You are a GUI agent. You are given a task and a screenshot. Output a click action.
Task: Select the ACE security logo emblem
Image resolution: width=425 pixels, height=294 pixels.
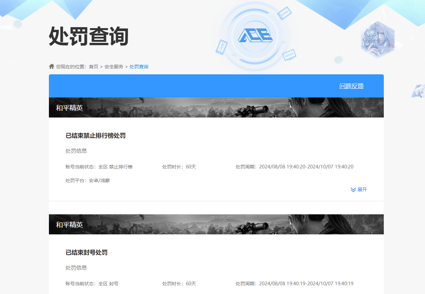coord(255,35)
